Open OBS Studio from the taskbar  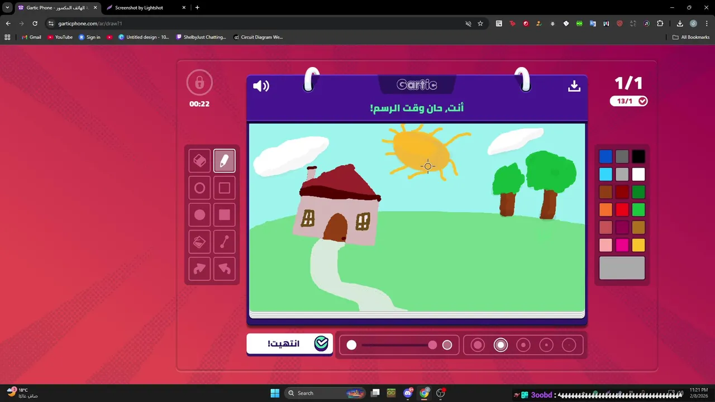(x=441, y=393)
